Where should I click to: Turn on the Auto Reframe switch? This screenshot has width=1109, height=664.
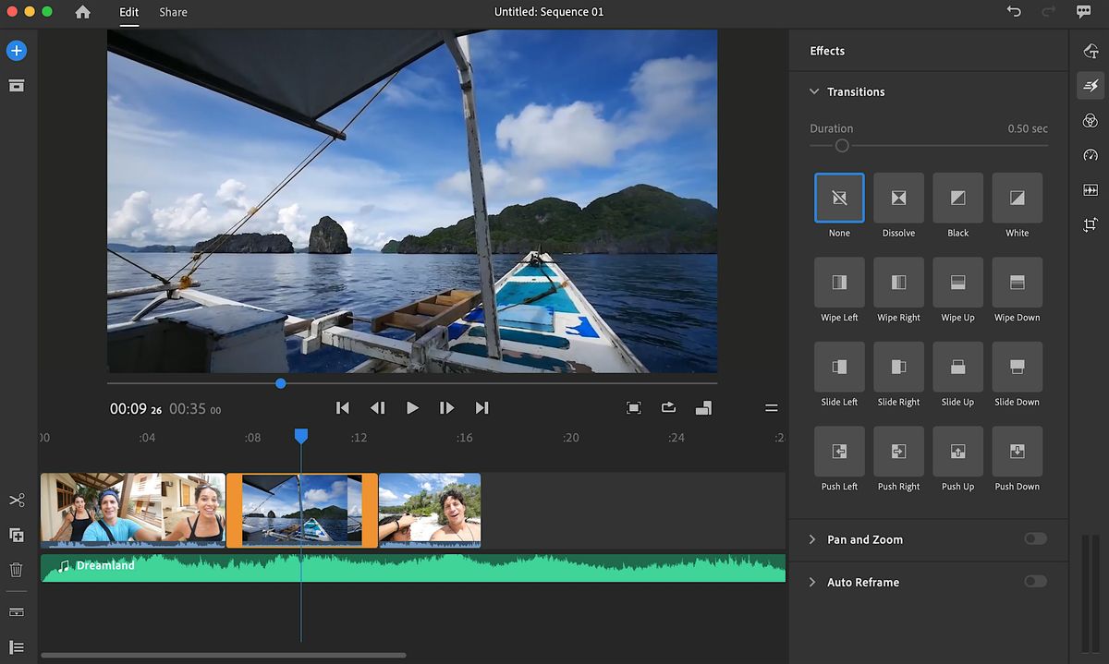1035,582
